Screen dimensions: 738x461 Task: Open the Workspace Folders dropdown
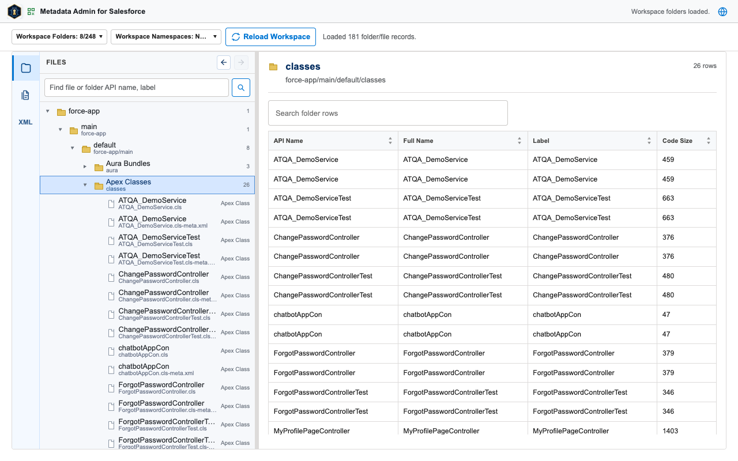point(59,36)
